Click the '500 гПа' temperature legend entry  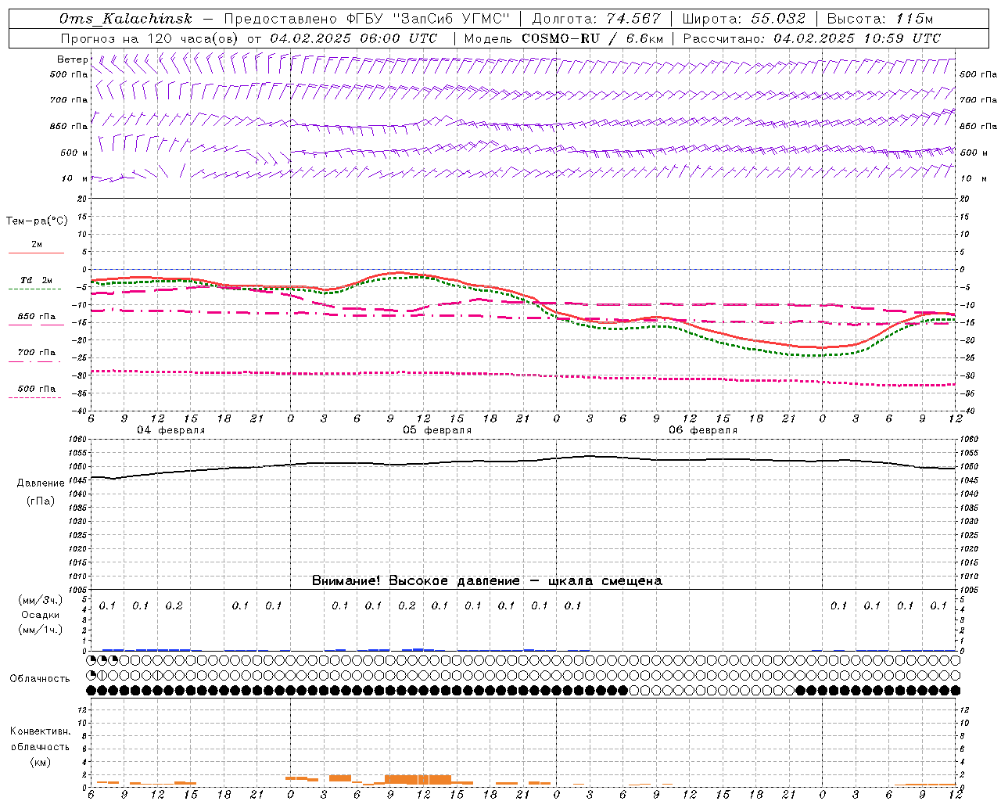(x=37, y=389)
